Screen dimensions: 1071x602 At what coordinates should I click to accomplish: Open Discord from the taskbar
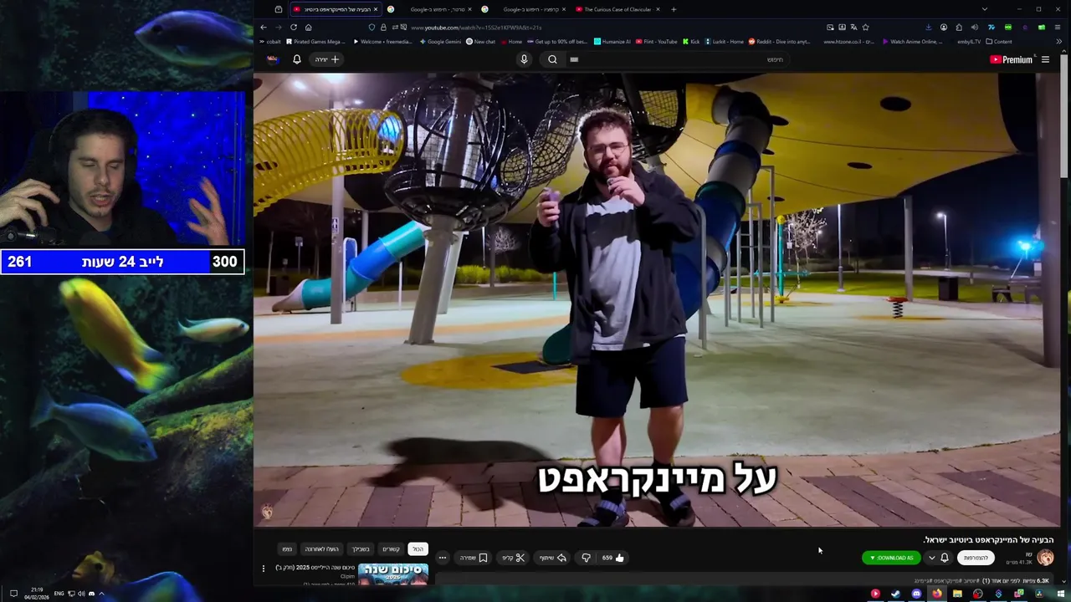[916, 594]
